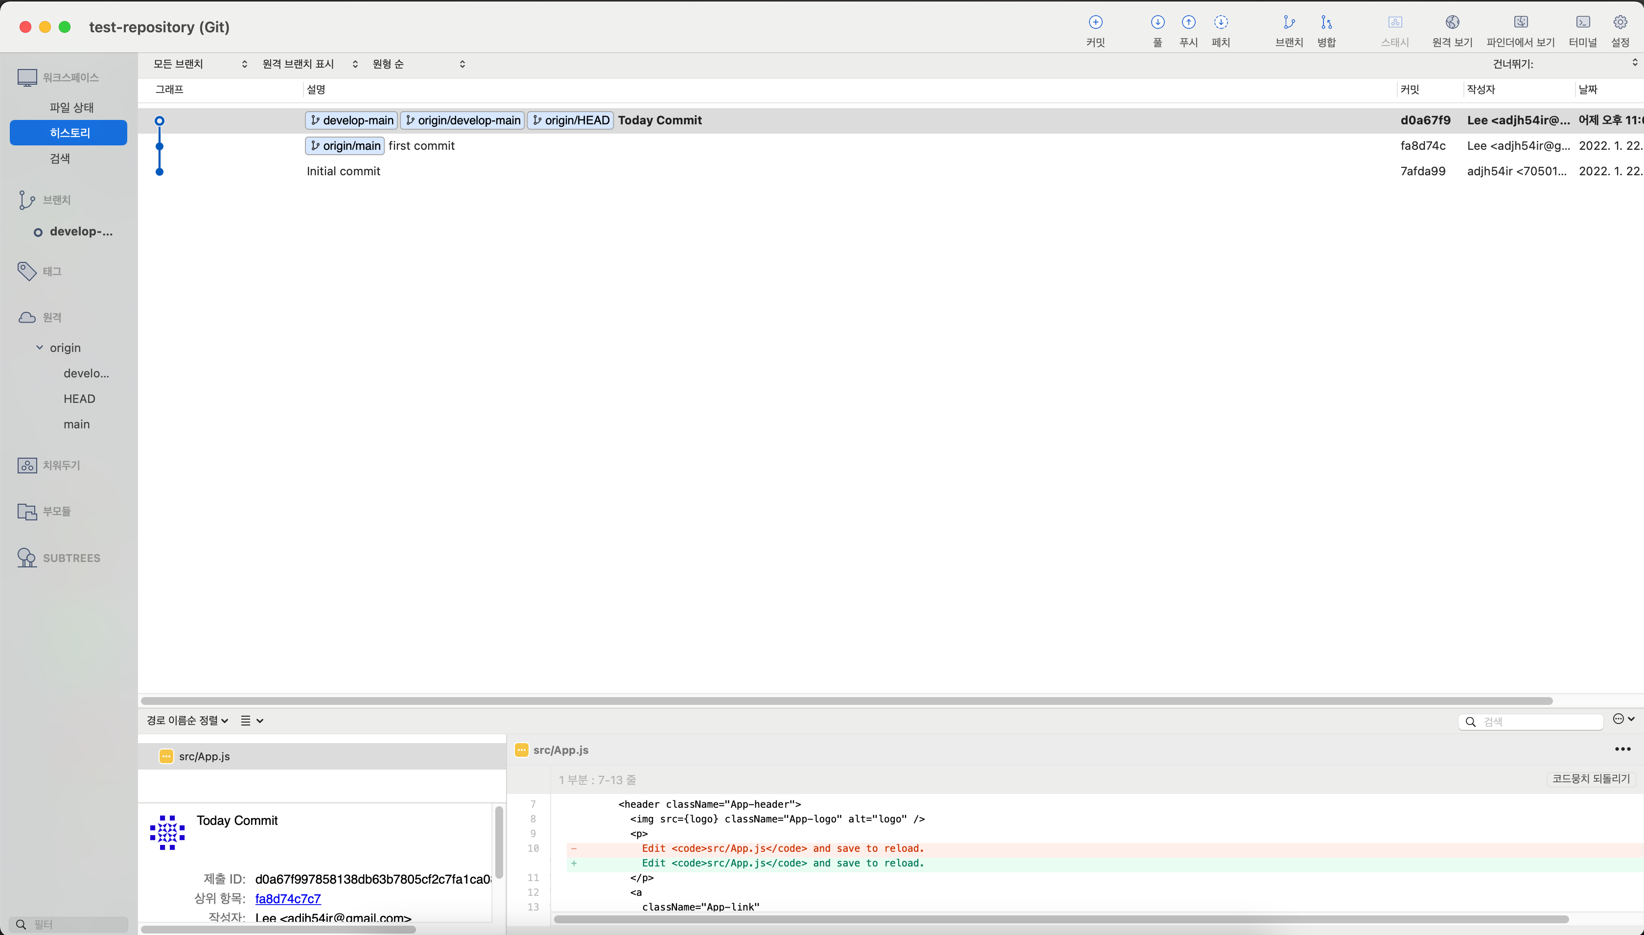
Task: Click the Fetch (페치) toolbar icon
Action: point(1220,23)
